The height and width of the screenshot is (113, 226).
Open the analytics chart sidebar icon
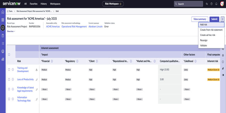(x=3, y=51)
